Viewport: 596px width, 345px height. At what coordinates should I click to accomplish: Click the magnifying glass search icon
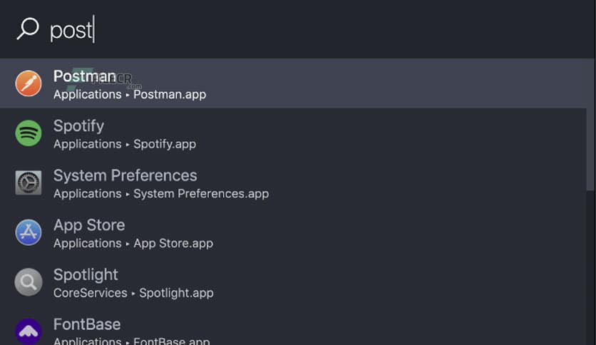pos(27,29)
